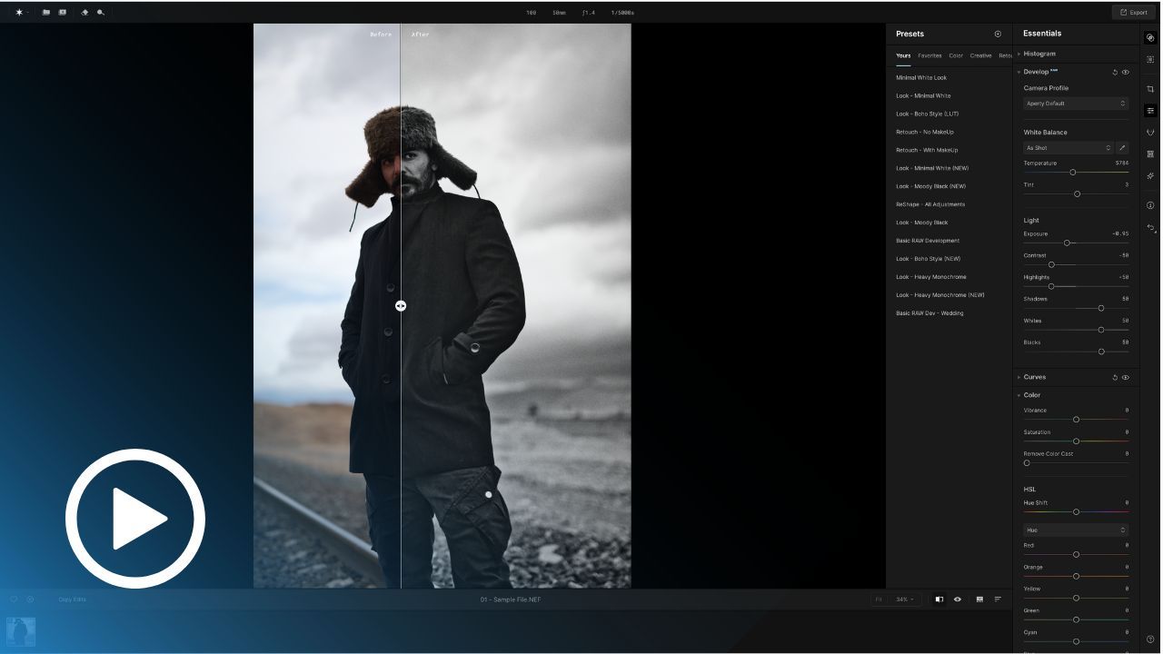
Task: Click the filmstrip toggle icon in bottom bar
Action: tap(979, 599)
